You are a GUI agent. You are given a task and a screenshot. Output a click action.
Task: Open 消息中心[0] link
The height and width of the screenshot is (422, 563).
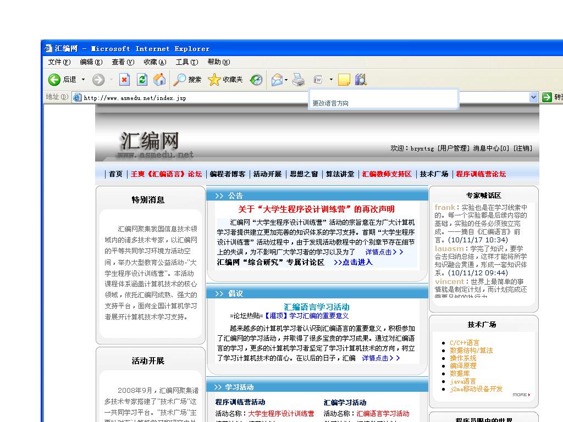[x=491, y=148]
